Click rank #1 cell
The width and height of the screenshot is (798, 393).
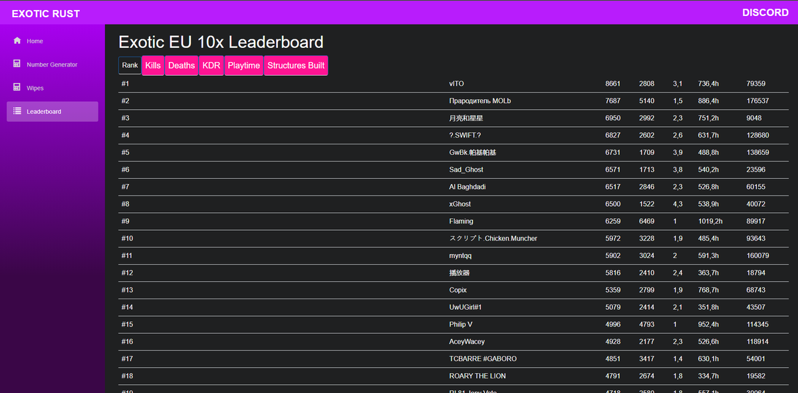tap(125, 84)
